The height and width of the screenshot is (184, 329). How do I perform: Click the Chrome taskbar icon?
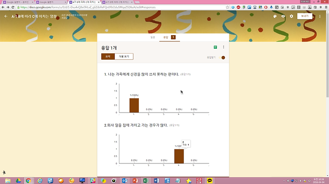point(28,180)
